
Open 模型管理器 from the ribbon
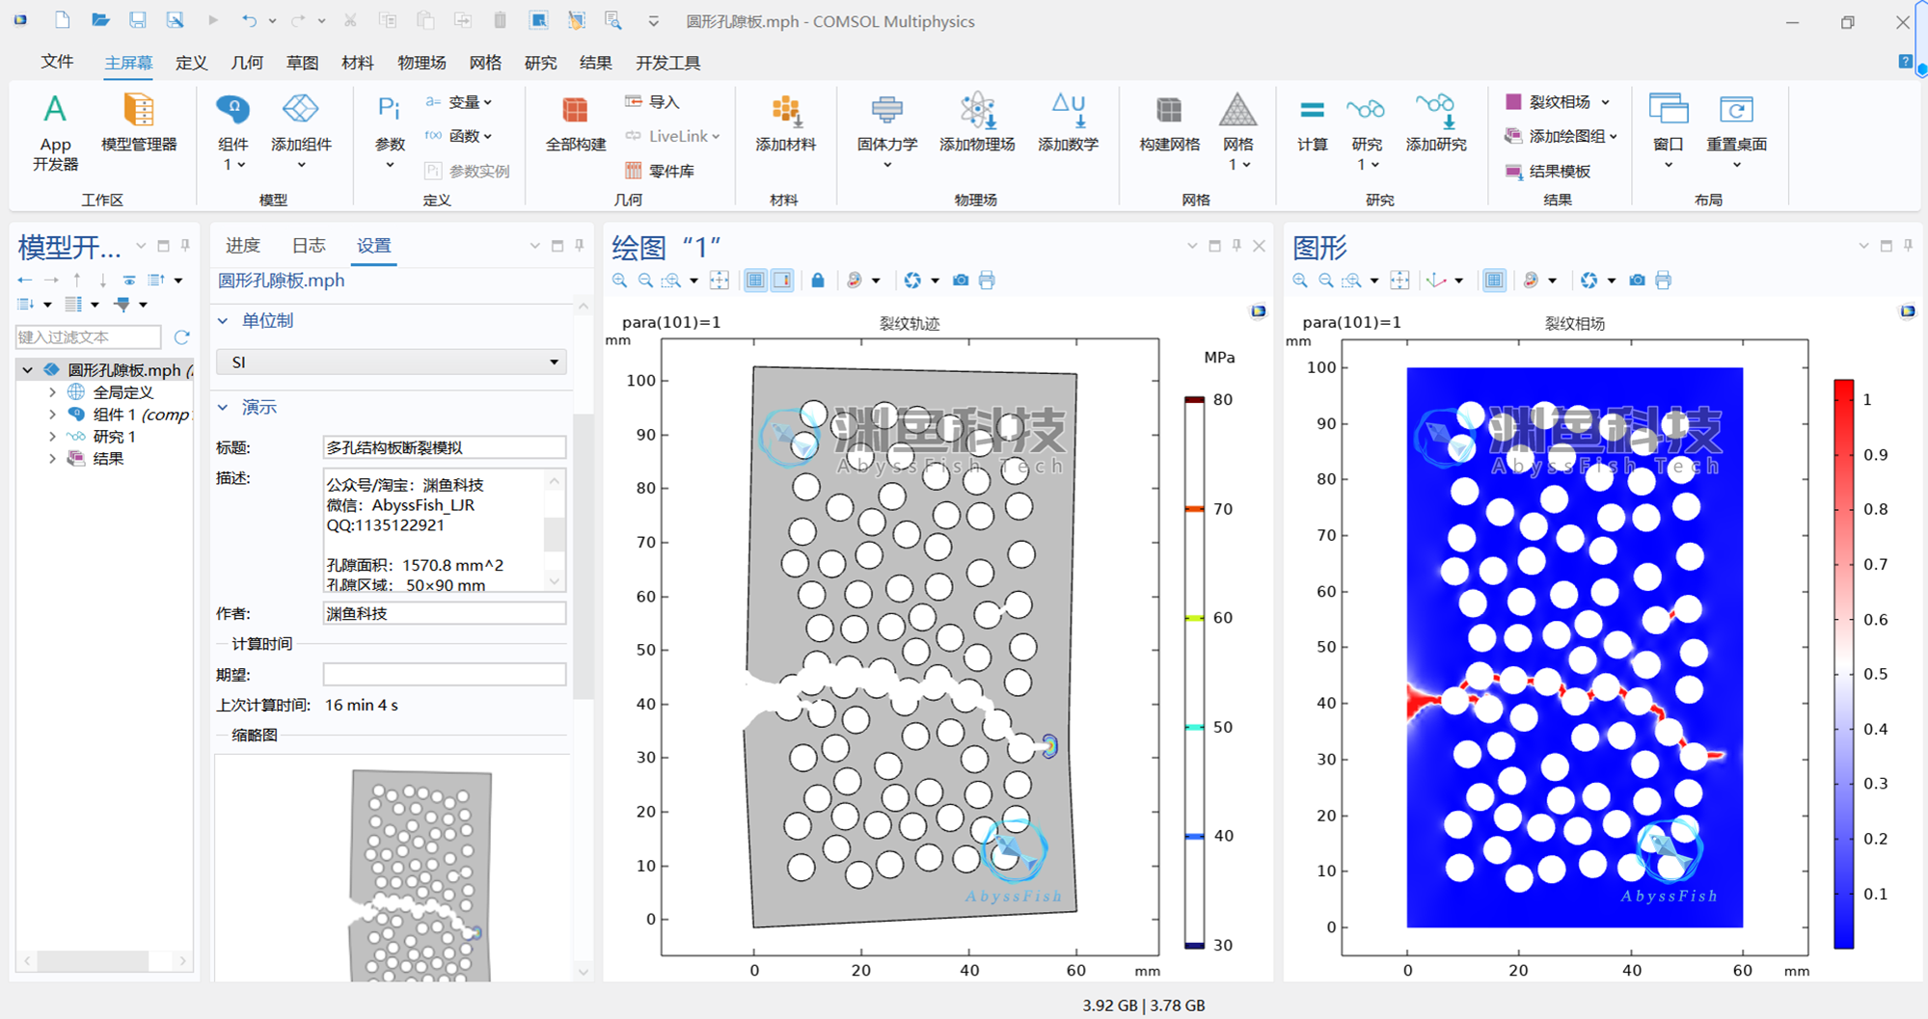[139, 123]
